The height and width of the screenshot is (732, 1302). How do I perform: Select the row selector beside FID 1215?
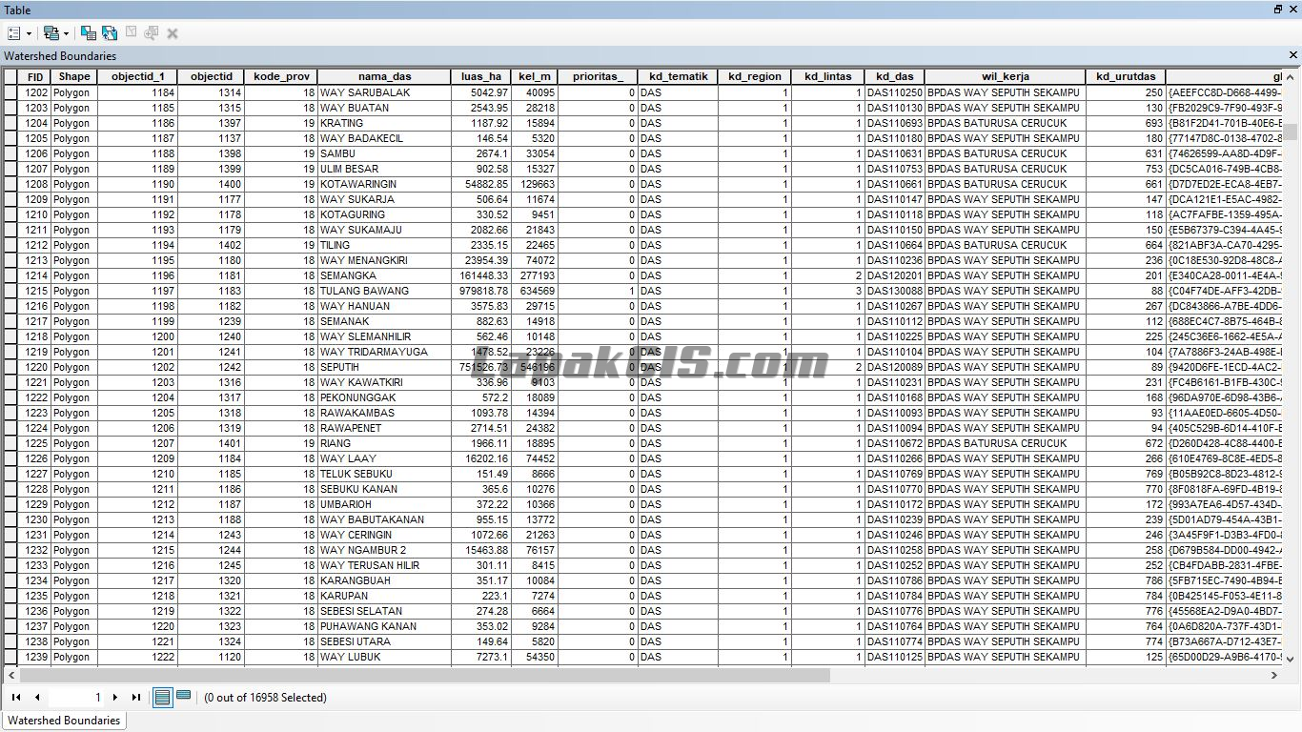(8, 291)
